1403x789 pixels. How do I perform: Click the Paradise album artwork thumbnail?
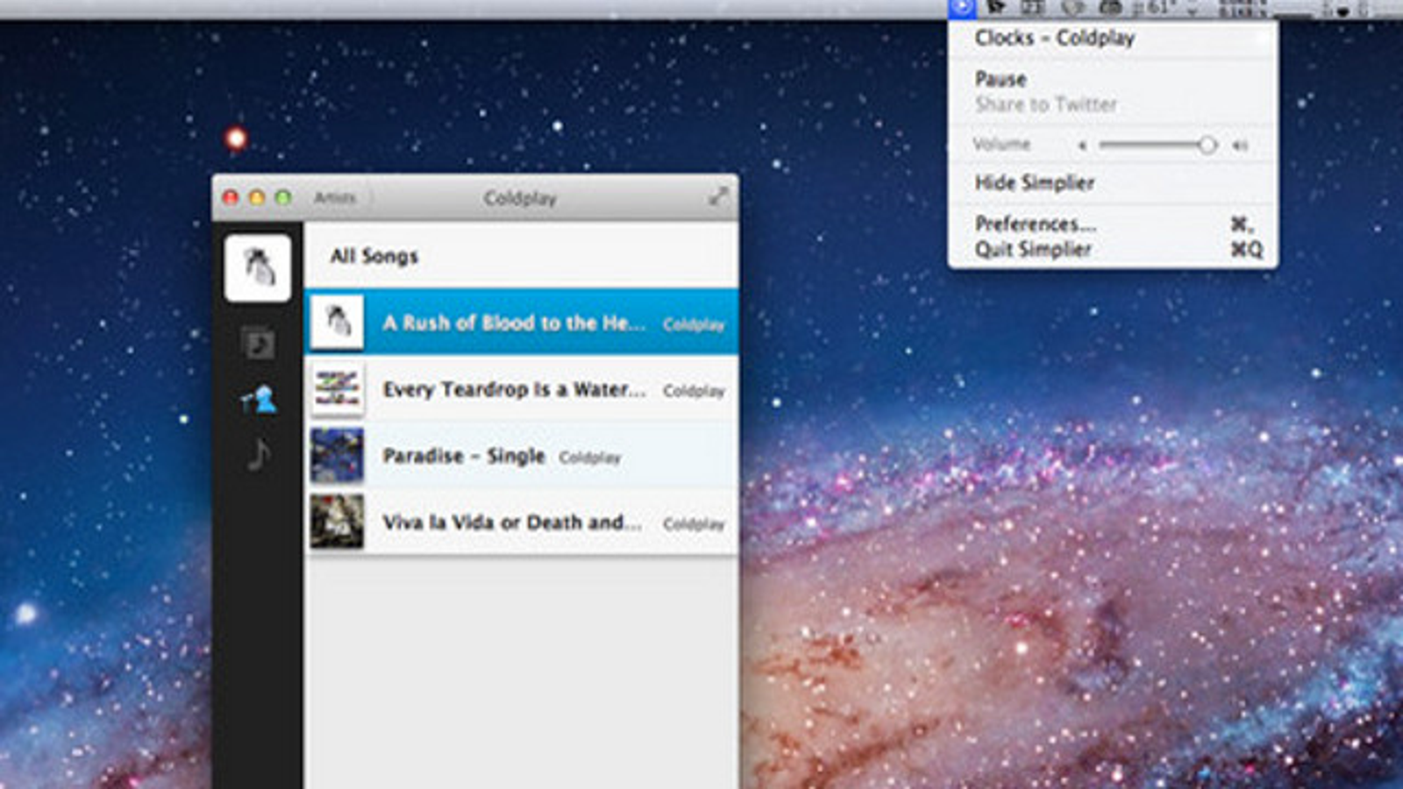click(x=337, y=455)
